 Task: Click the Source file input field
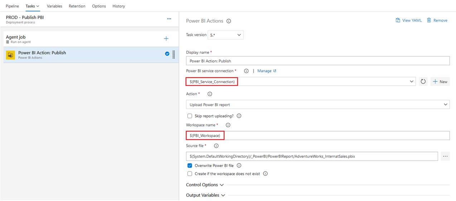pyautogui.click(x=312, y=156)
